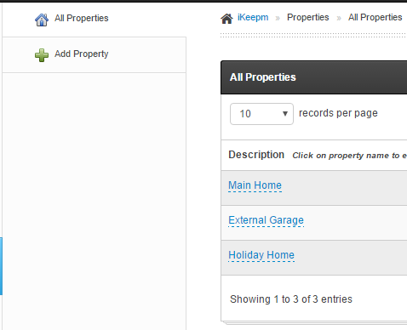
Task: Click the blue tab on left edge
Action: (x=1, y=266)
